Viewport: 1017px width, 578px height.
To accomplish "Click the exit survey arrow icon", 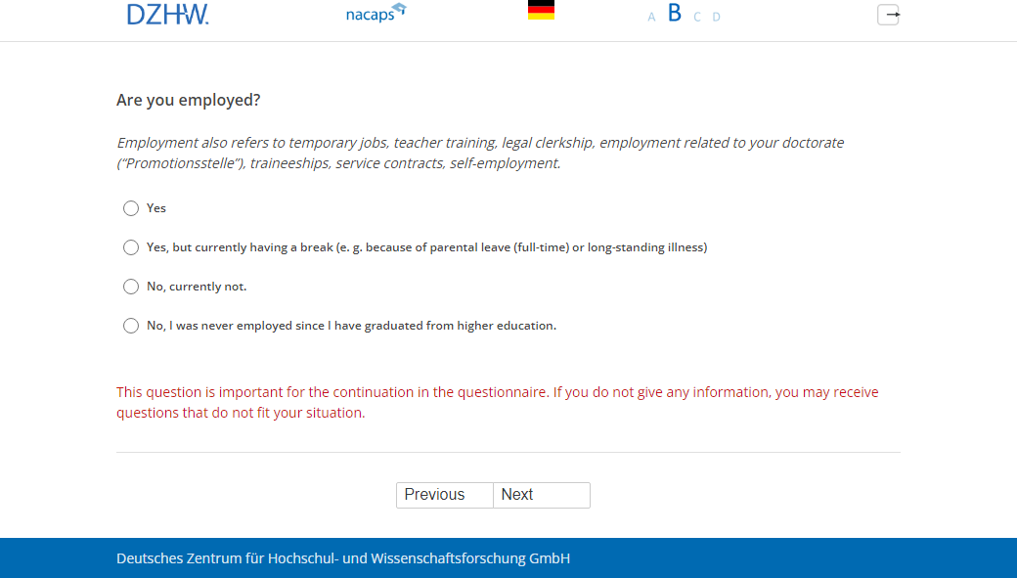I will 888,15.
